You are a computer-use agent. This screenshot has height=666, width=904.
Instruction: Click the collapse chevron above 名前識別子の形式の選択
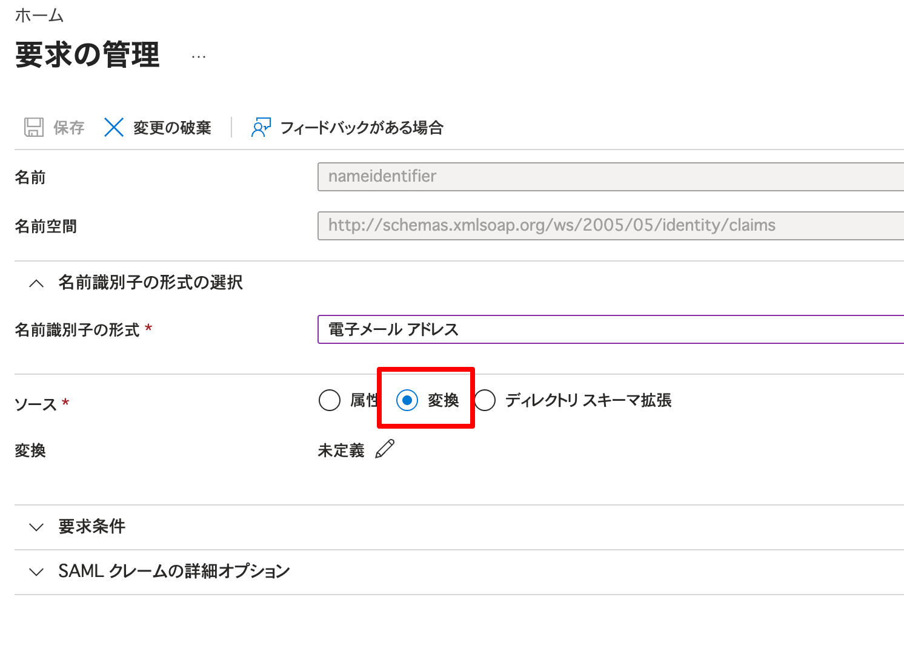click(x=36, y=283)
